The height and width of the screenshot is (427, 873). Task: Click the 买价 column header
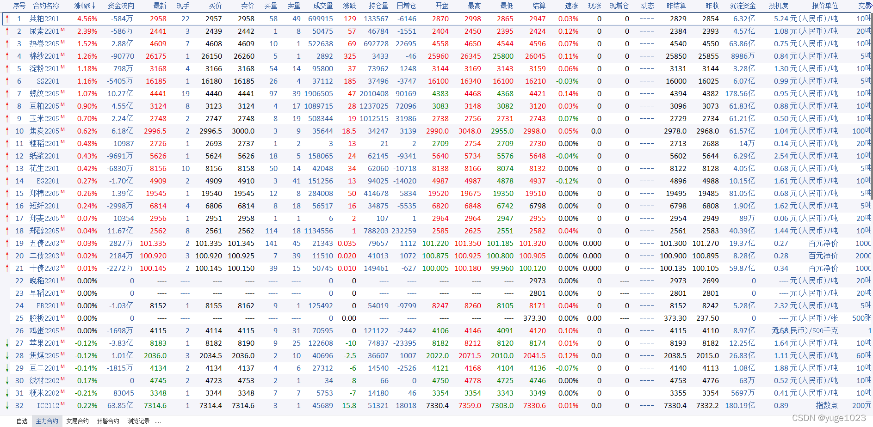click(215, 6)
